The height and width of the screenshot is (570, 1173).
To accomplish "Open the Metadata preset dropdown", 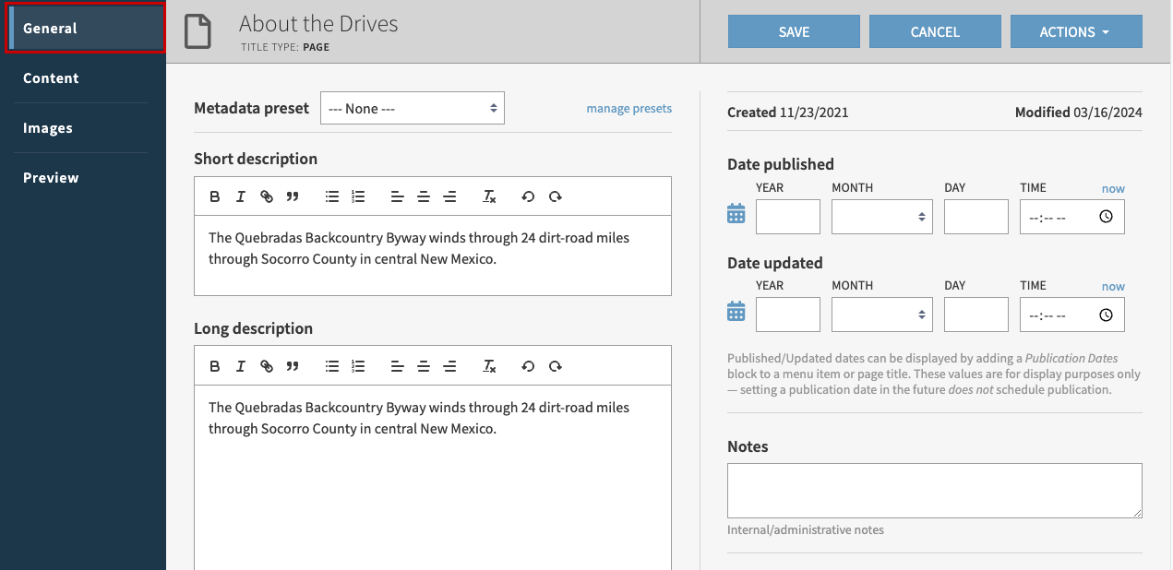I will click(412, 108).
